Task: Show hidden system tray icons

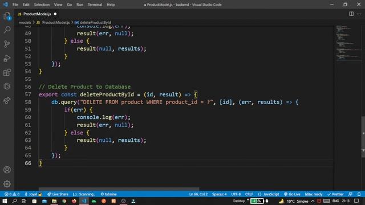Action: tap(313, 201)
